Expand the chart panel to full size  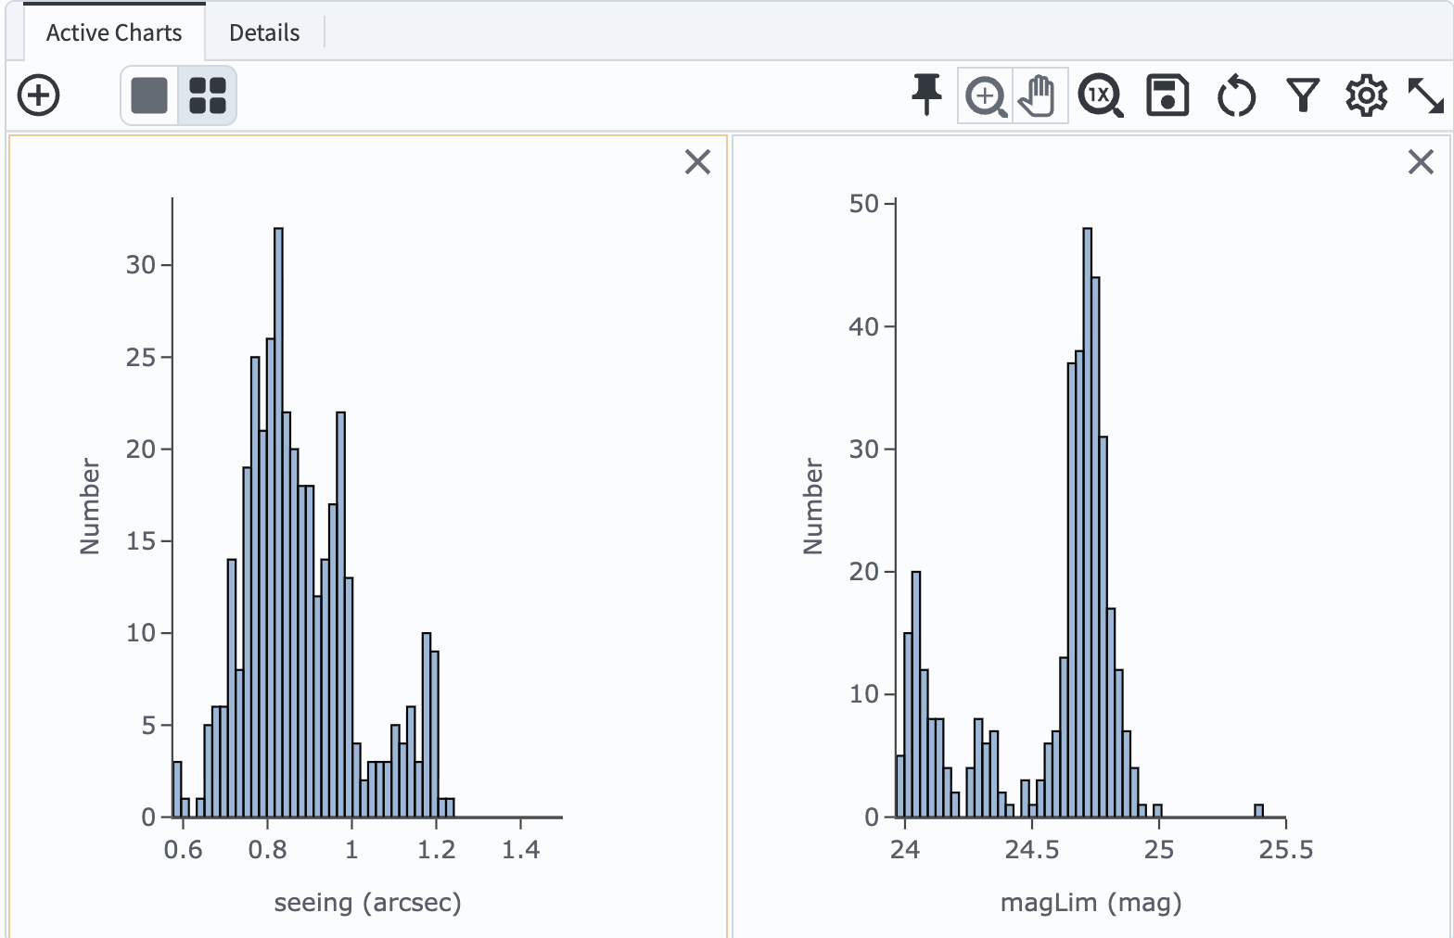1425,95
